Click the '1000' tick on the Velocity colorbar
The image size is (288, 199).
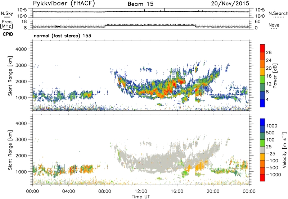[272, 126]
